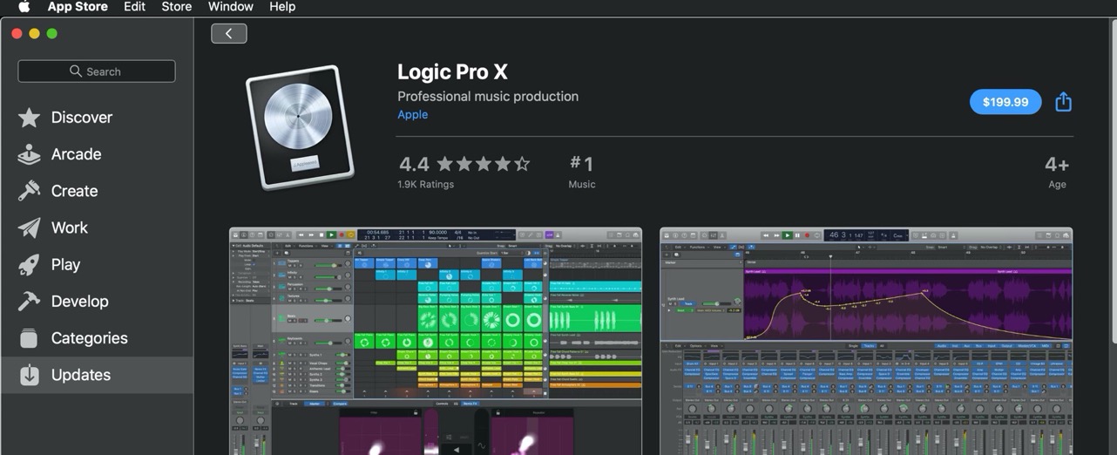The width and height of the screenshot is (1117, 455).
Task: Open the Live Loops grid screenshot
Action: pyautogui.click(x=436, y=341)
